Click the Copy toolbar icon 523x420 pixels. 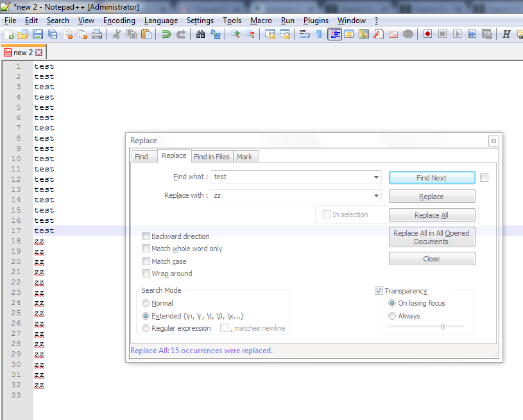tap(132, 34)
